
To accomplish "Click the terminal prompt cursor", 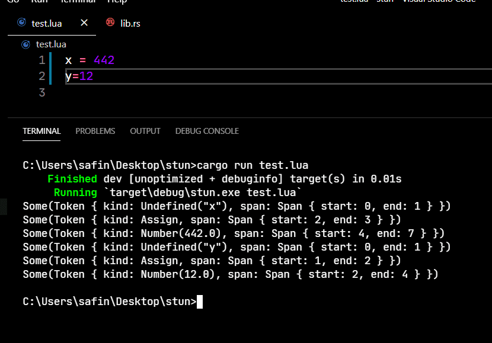I will coord(200,302).
